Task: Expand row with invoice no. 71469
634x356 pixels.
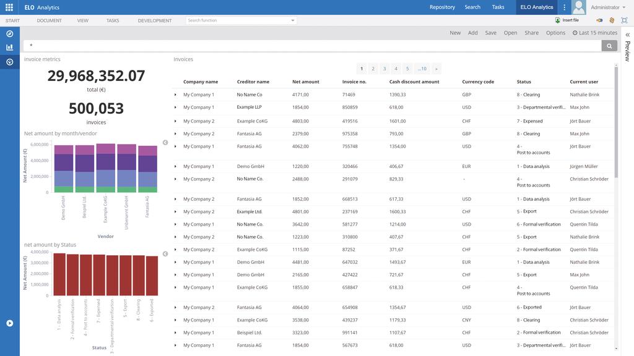Action: coord(175,95)
